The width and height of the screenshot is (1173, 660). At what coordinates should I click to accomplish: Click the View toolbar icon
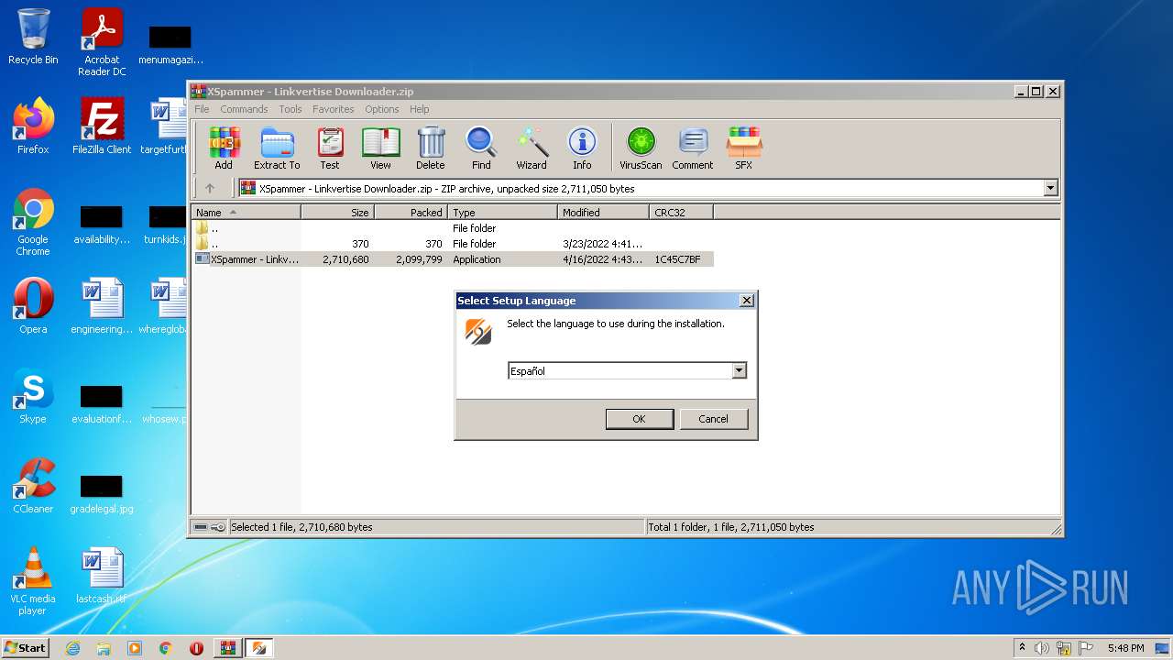pos(380,148)
